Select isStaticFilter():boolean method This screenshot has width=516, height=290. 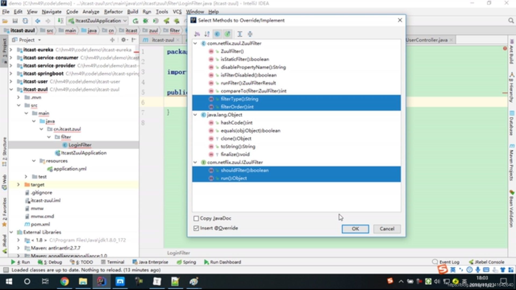point(296,59)
